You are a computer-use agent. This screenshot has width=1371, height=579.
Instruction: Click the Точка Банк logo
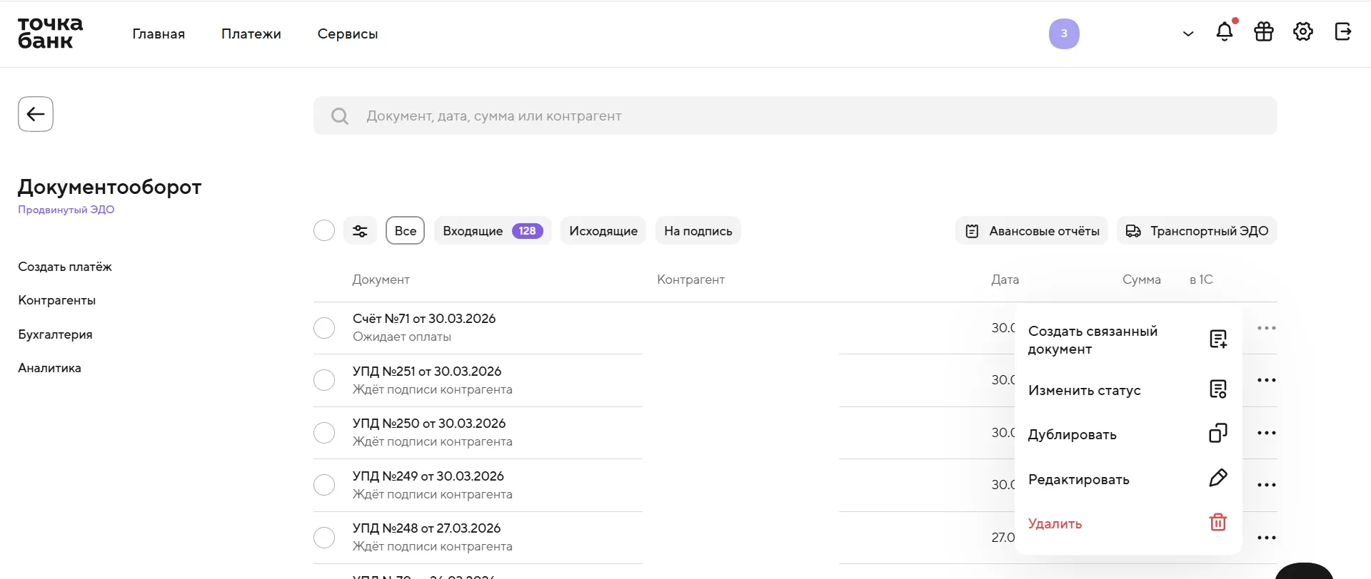50,33
